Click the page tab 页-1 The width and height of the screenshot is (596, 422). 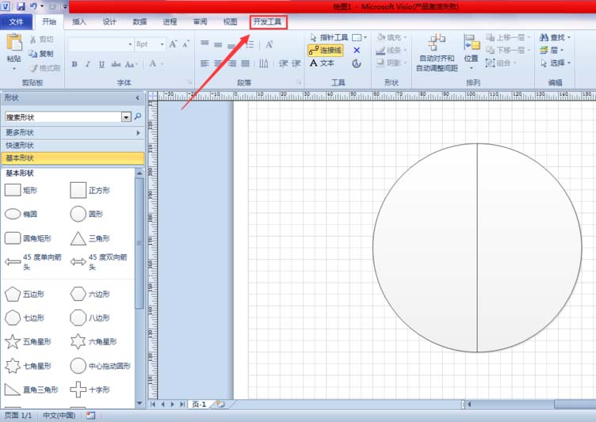pyautogui.click(x=199, y=404)
